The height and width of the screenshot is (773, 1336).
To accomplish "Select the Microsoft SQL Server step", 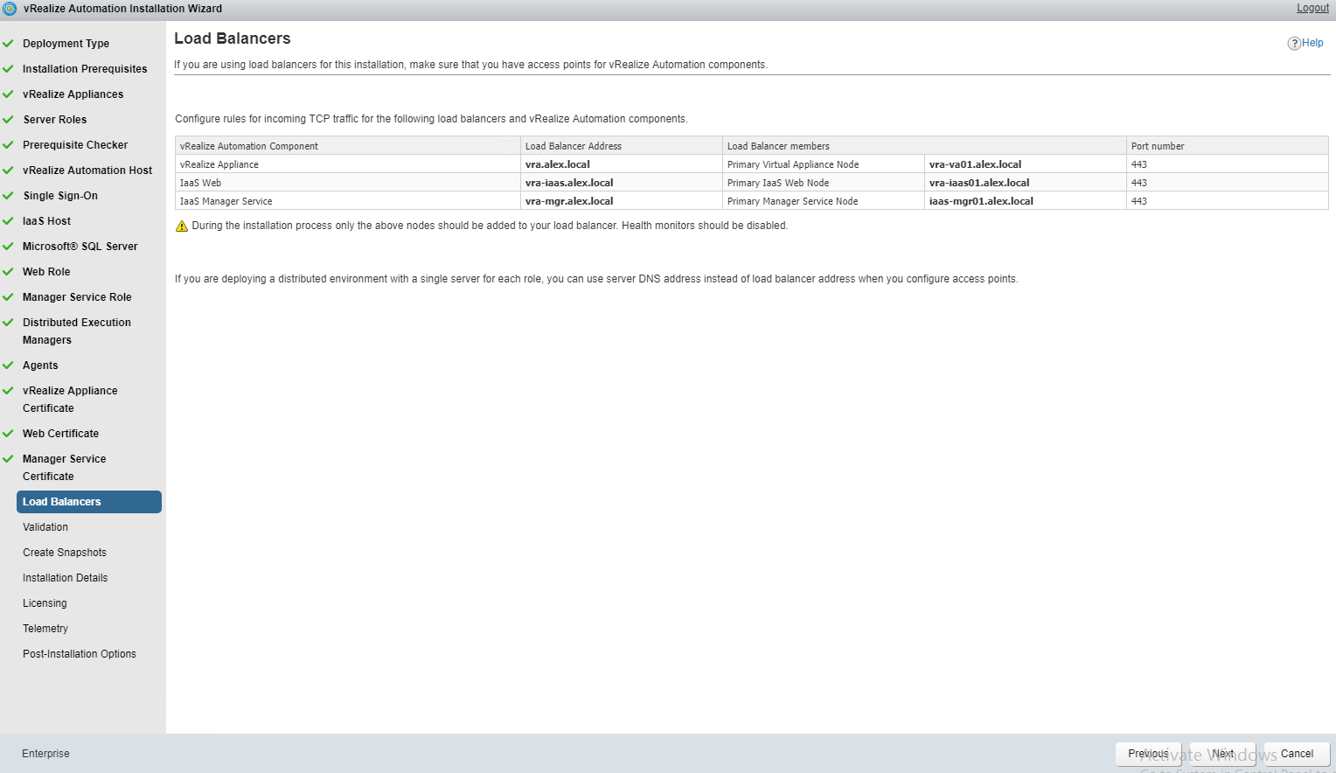I will pos(80,247).
